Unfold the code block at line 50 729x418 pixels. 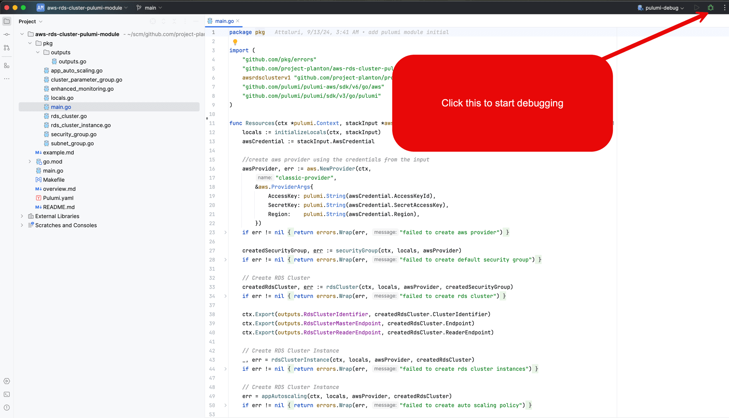click(x=226, y=406)
